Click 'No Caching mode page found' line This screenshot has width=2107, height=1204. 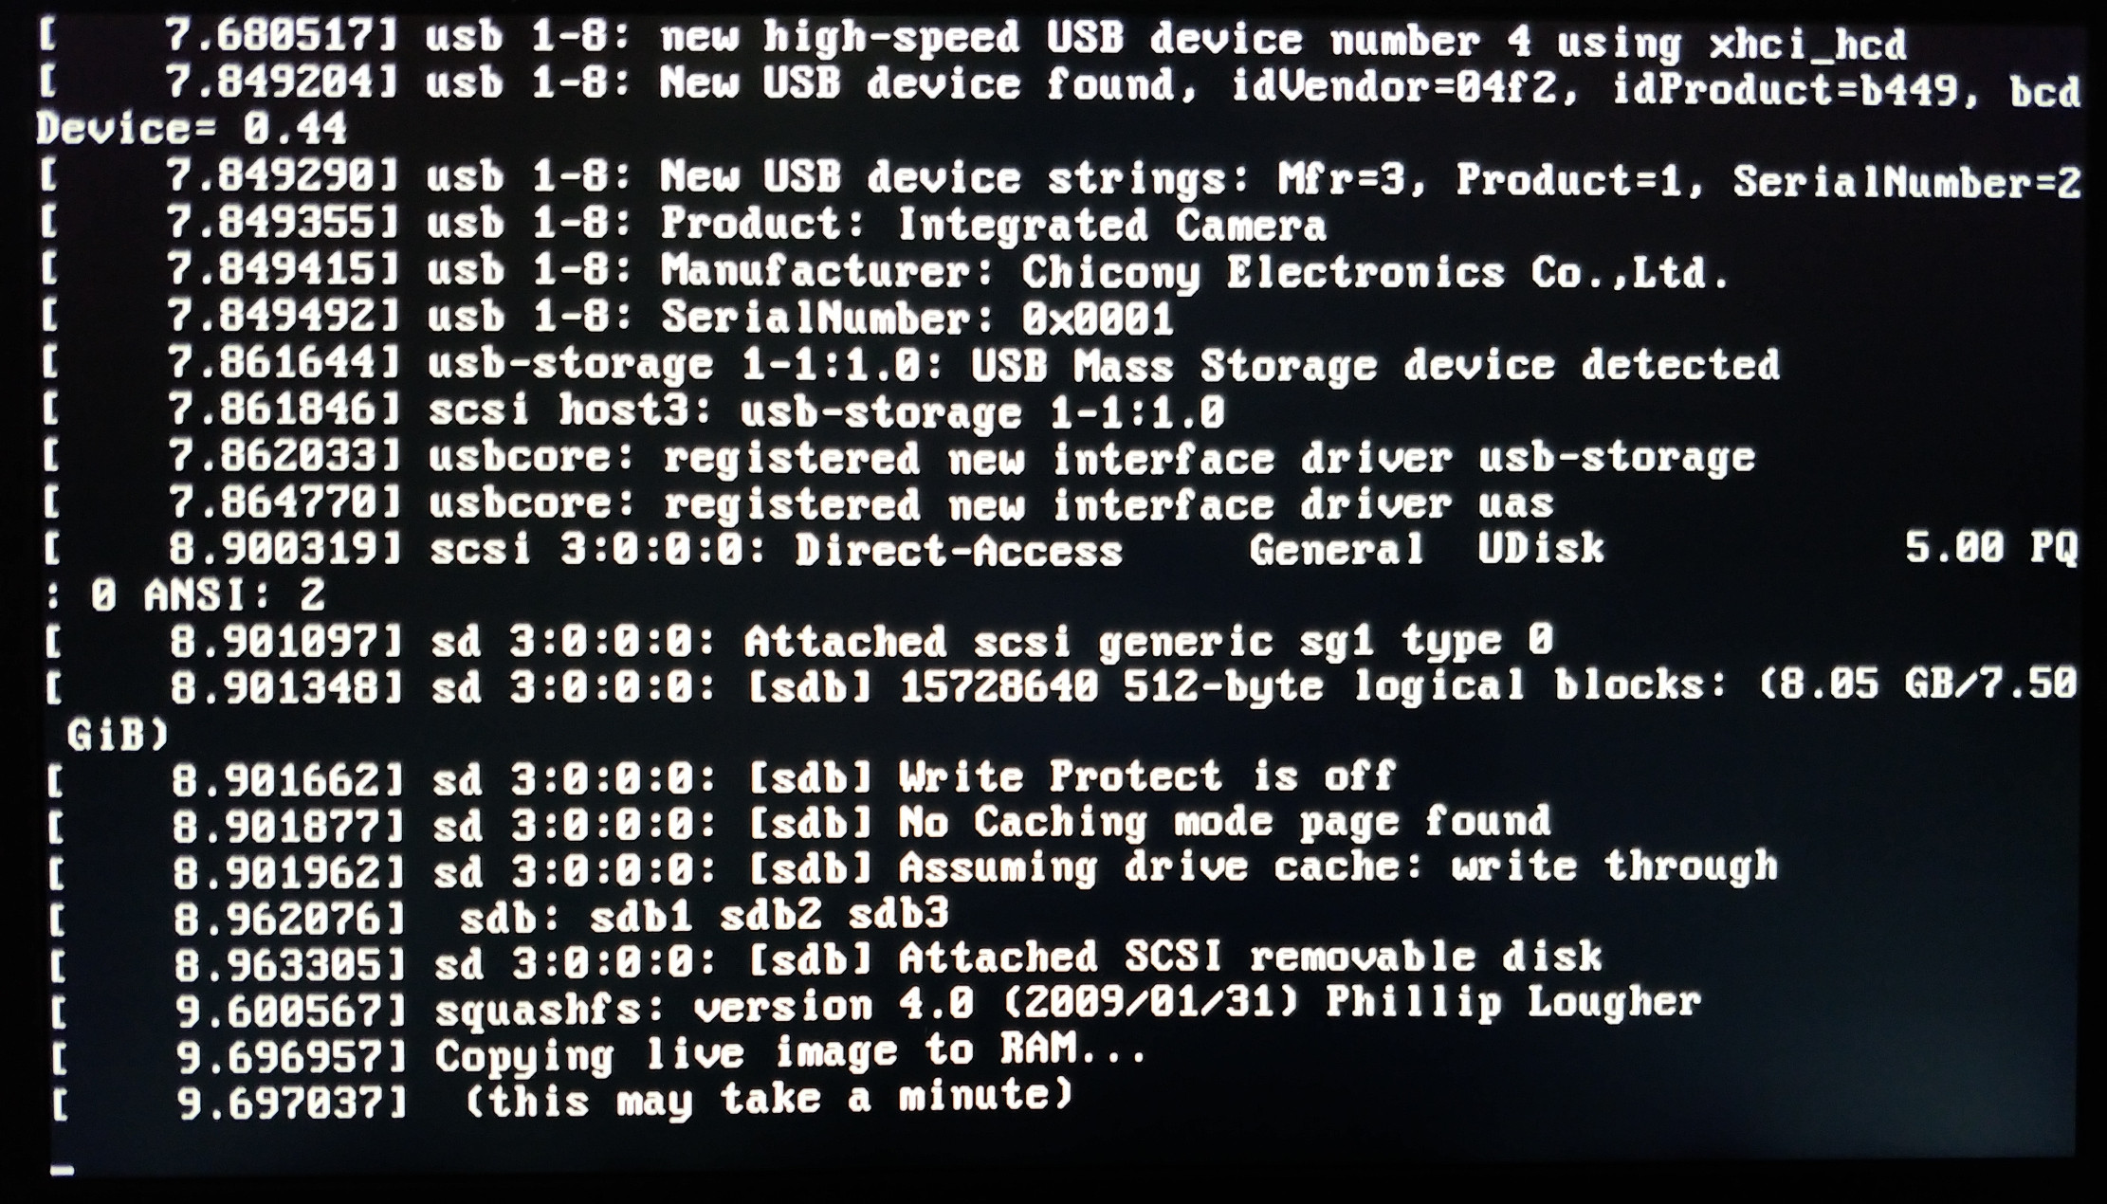(801, 823)
